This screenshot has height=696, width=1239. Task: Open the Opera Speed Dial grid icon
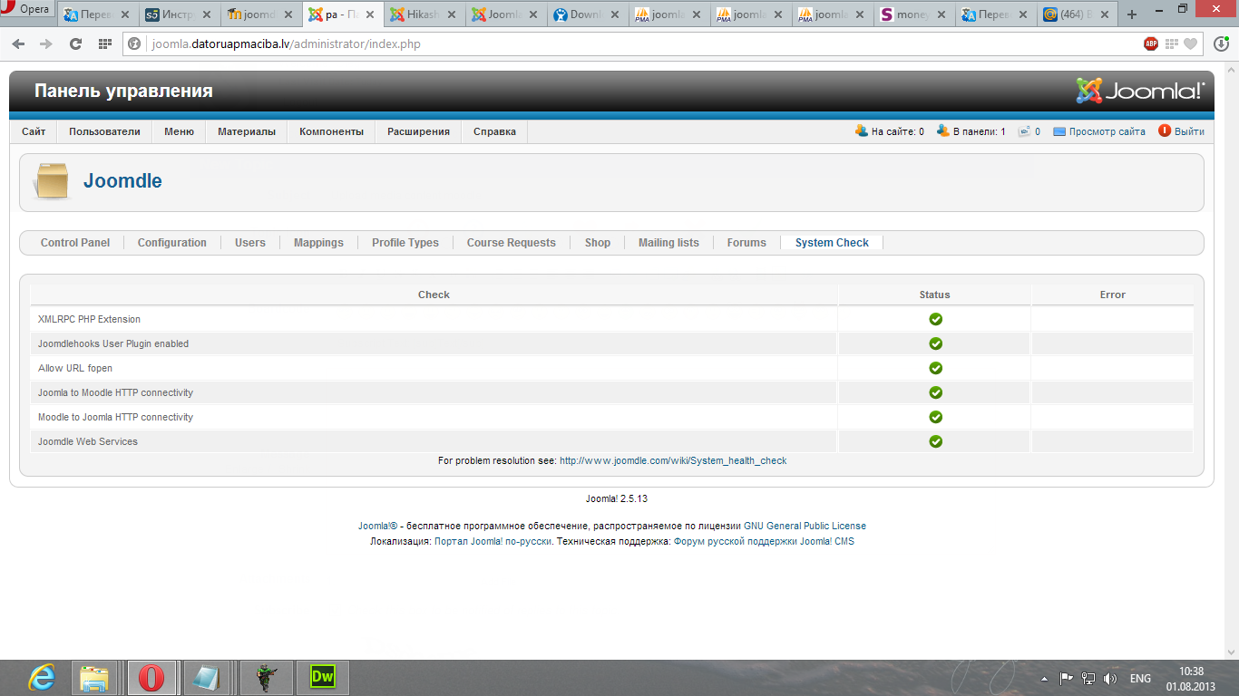click(104, 43)
